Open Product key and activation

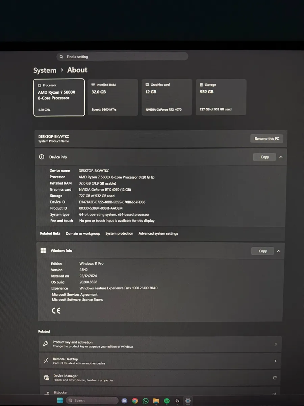coord(160,344)
